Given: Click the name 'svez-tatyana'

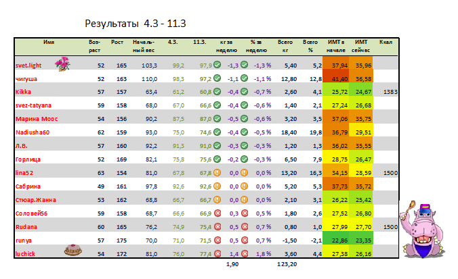Looking at the screenshot, I should tap(33, 105).
